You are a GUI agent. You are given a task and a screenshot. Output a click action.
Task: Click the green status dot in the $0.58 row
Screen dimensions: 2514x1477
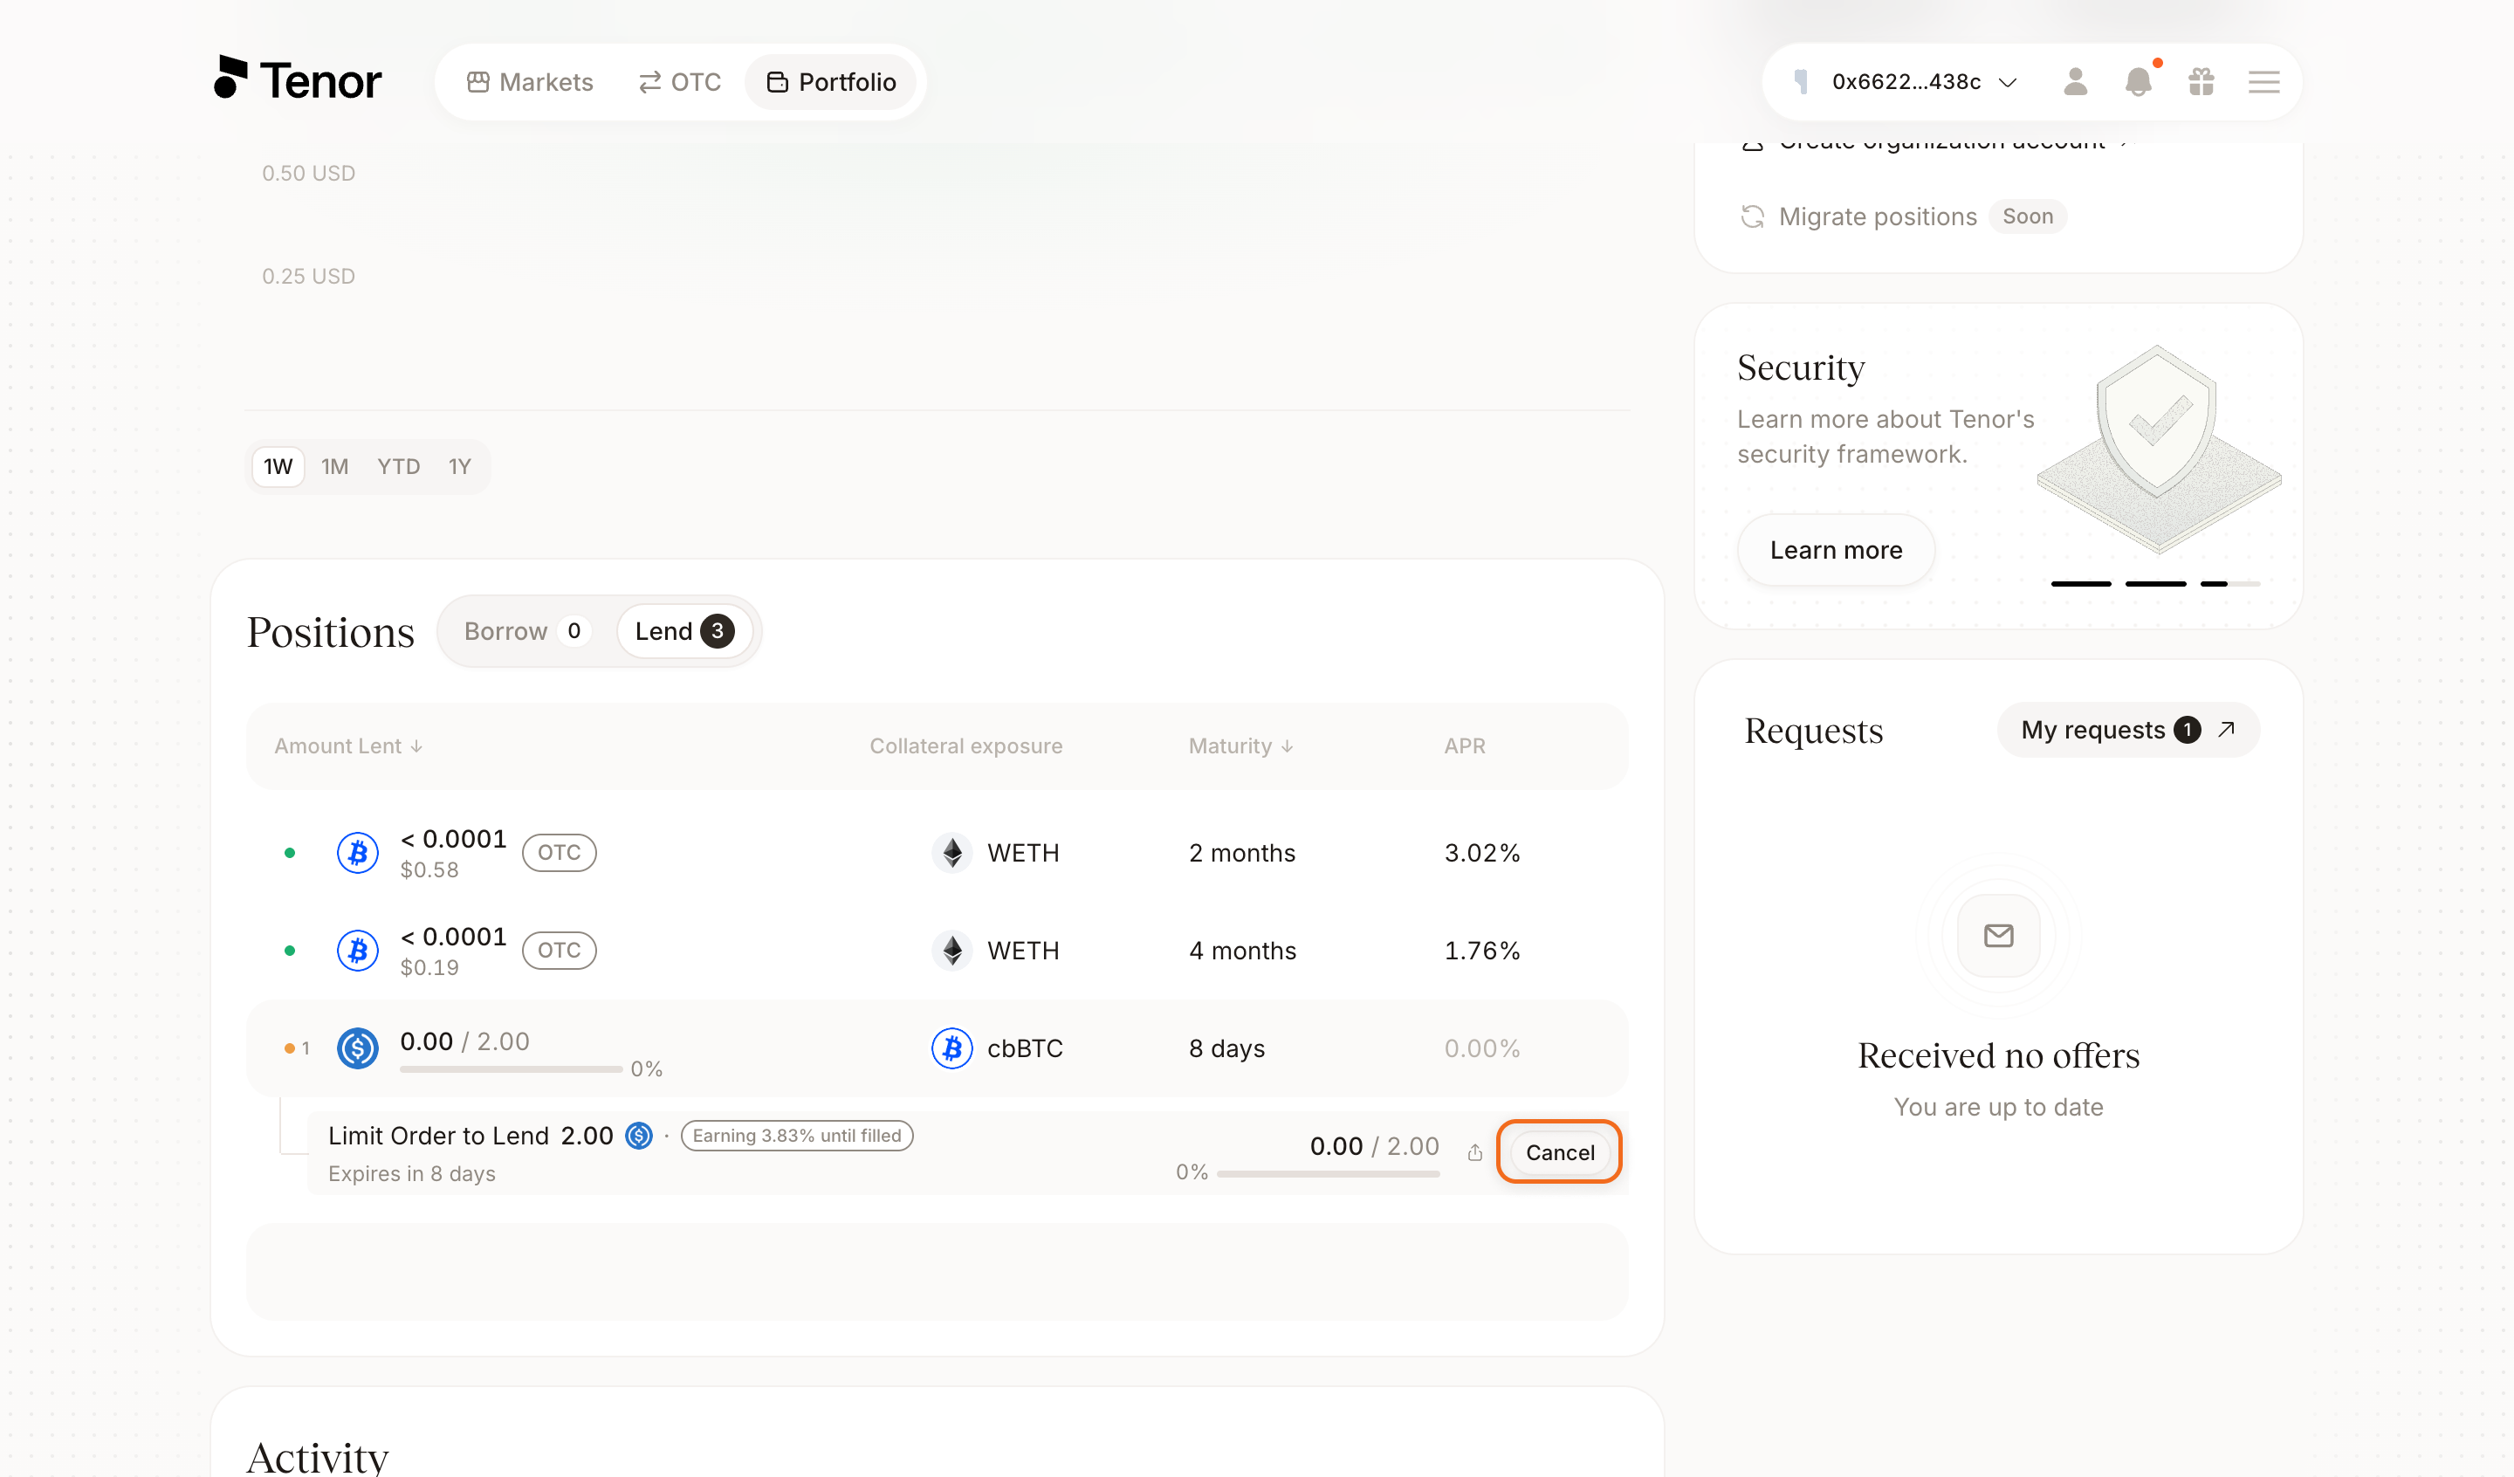click(289, 852)
